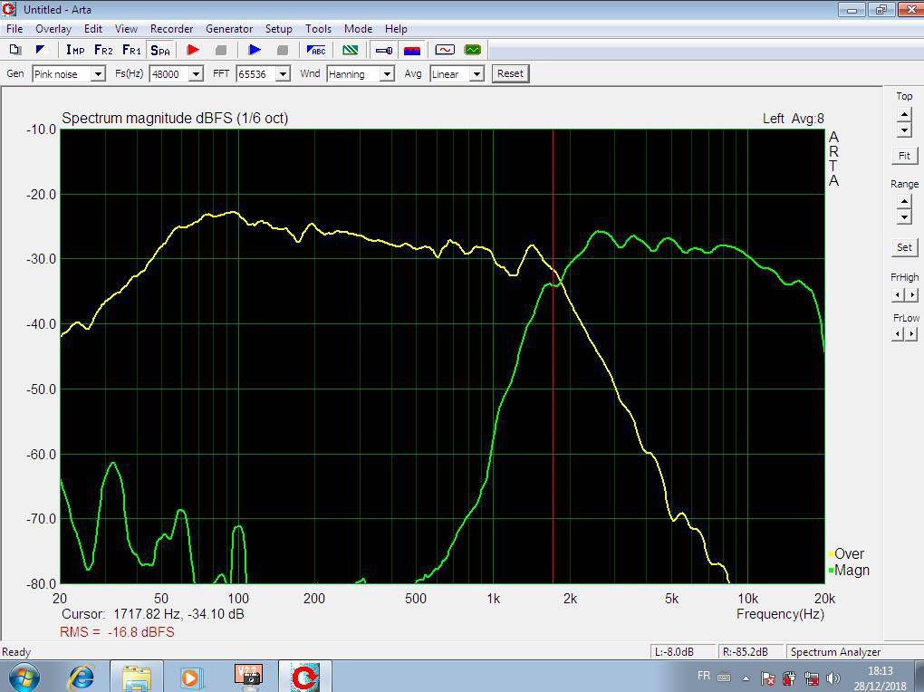The height and width of the screenshot is (692, 924).
Task: Decrease Range with the down arrow
Action: (904, 216)
